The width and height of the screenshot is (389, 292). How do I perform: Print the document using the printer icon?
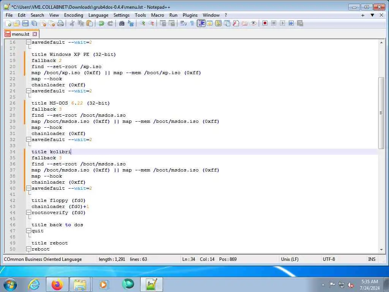(60, 23)
